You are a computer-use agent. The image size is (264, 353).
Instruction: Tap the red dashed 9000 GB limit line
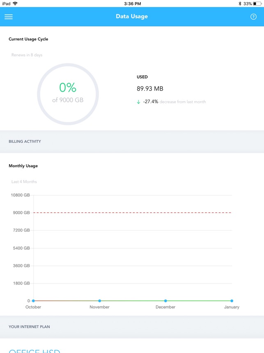(131, 213)
